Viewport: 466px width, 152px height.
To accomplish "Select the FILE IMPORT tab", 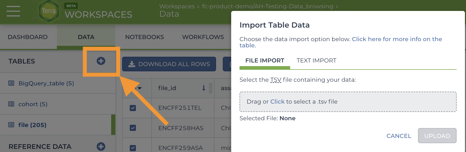I will point(265,61).
